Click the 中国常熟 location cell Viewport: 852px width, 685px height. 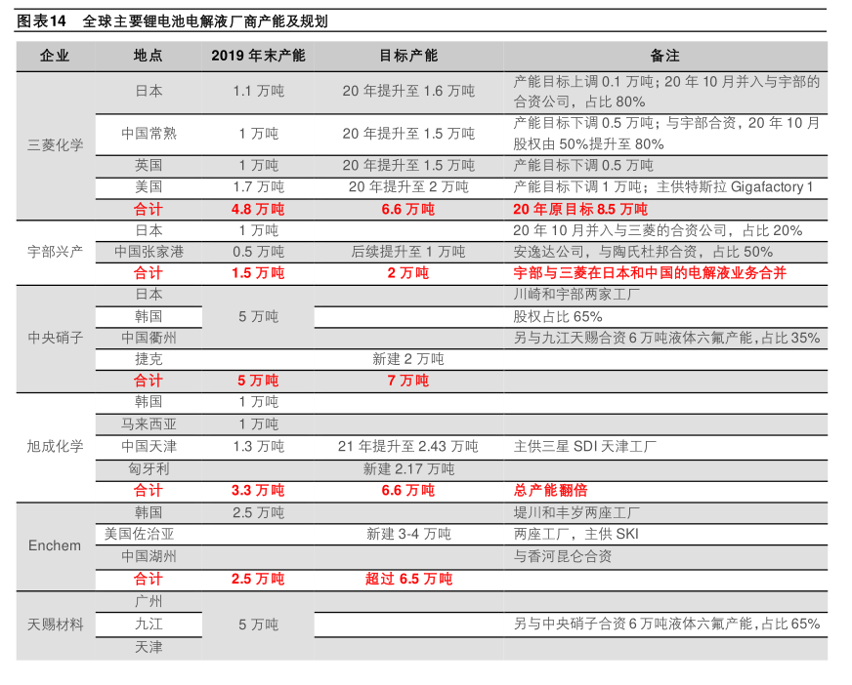pyautogui.click(x=149, y=134)
